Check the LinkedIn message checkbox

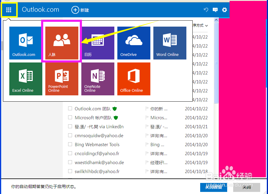click(x=70, y=126)
